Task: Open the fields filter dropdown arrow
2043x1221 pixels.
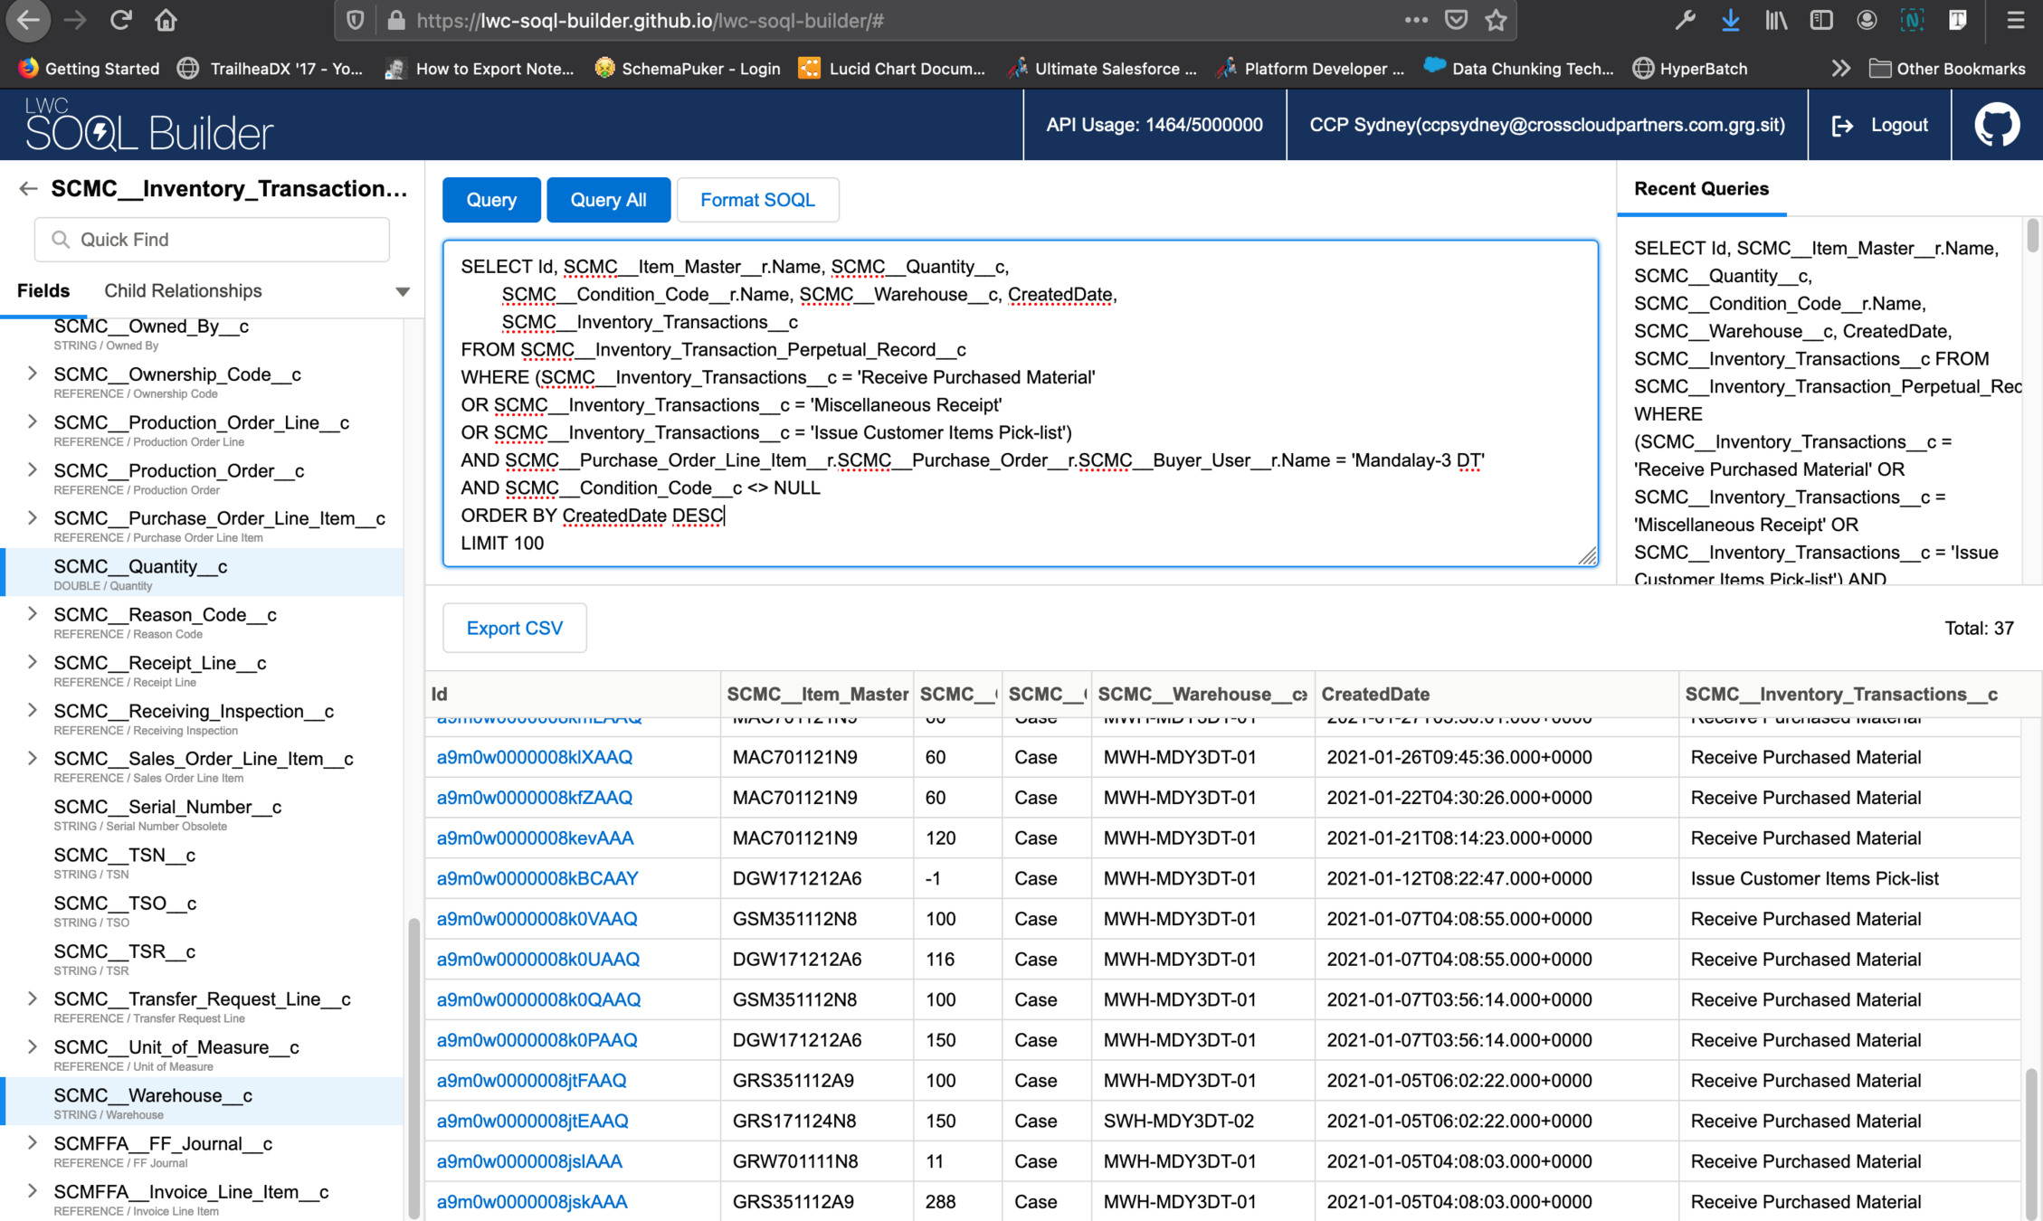Action: pyautogui.click(x=402, y=291)
